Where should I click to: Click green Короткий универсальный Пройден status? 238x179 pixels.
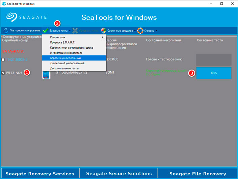(x=166, y=73)
